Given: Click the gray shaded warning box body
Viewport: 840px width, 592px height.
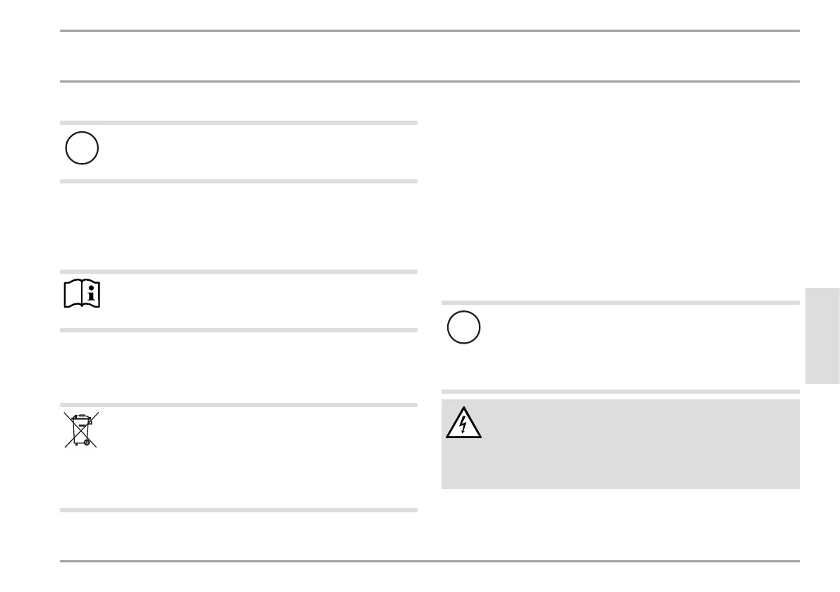Looking at the screenshot, I should tap(621, 444).
